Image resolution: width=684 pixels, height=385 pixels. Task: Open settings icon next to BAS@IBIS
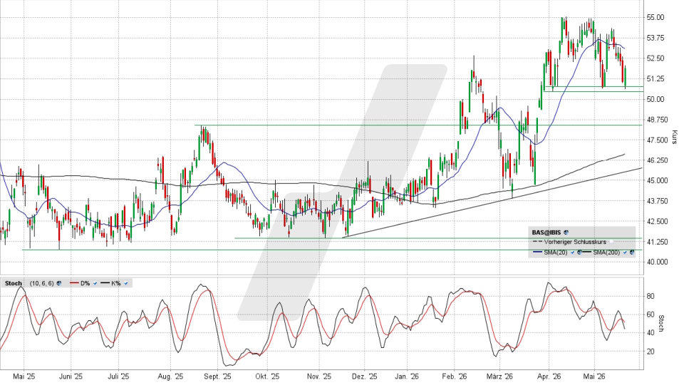coord(566,232)
